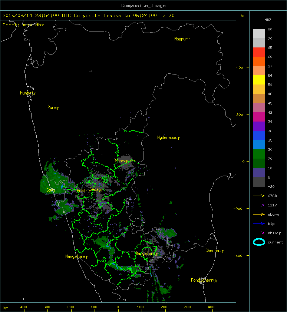
Task: Select the blue bip arrow legend symbol
Action: [x=259, y=224]
